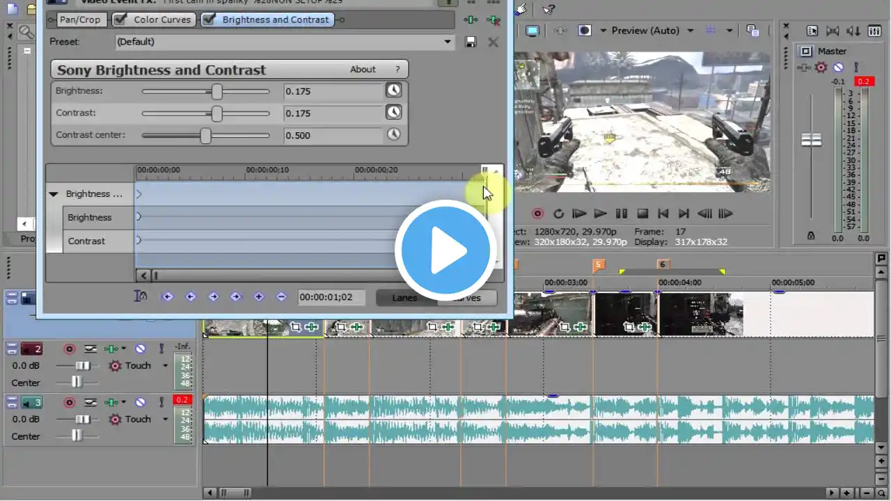Uncheck the Color Curves effect checkbox
This screenshot has height=501, width=891.
pyautogui.click(x=120, y=19)
